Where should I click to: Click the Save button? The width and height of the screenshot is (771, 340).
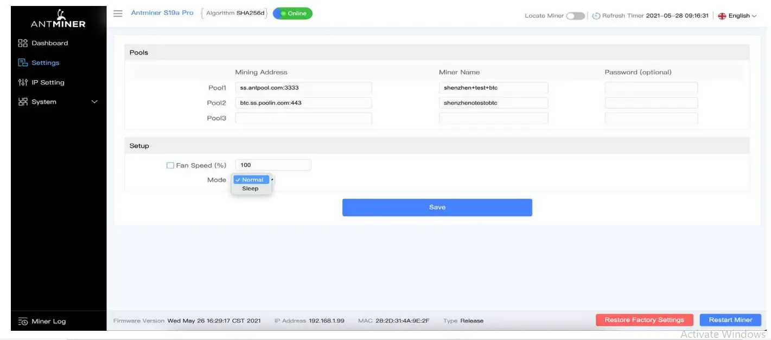(x=436, y=207)
